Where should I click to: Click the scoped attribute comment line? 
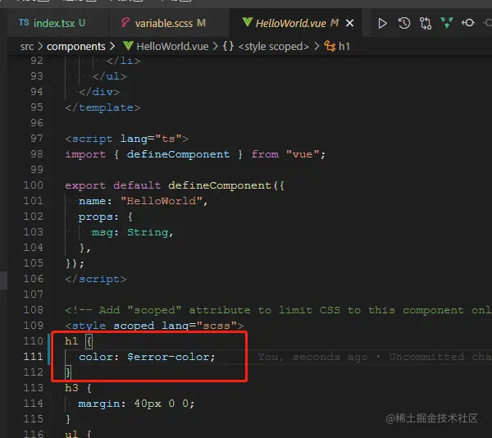(x=278, y=310)
